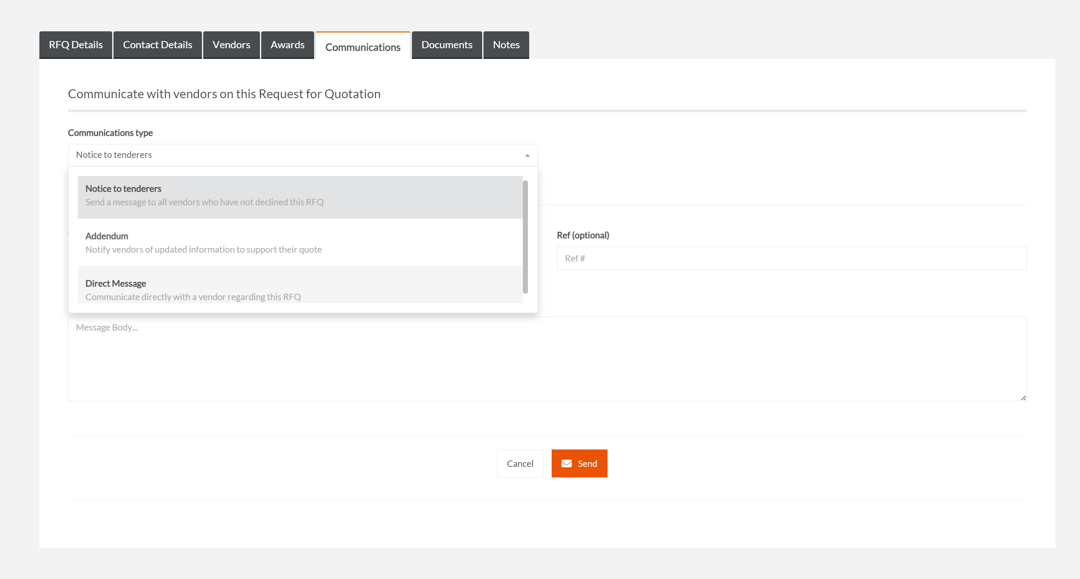Open the Contact Details tab

coord(157,45)
